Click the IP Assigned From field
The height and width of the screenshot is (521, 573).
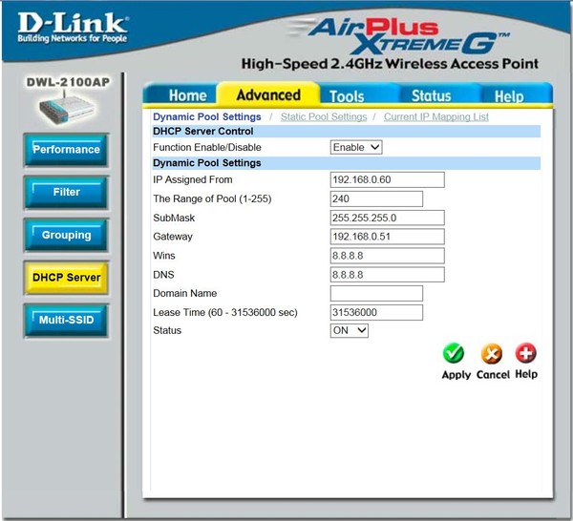click(x=388, y=179)
